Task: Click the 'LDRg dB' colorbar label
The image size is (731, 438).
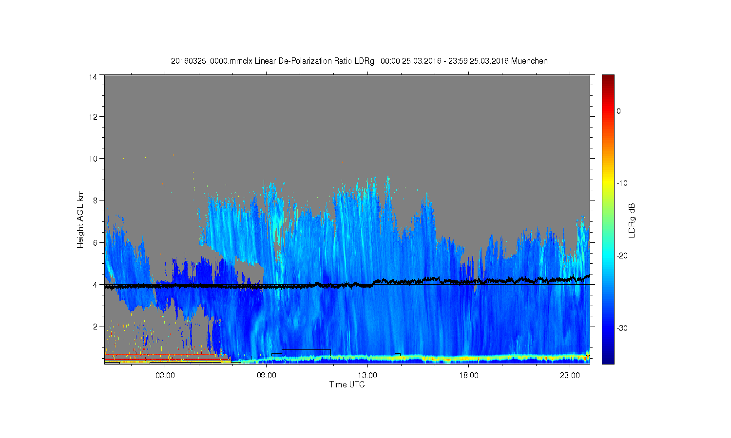Action: pos(632,220)
